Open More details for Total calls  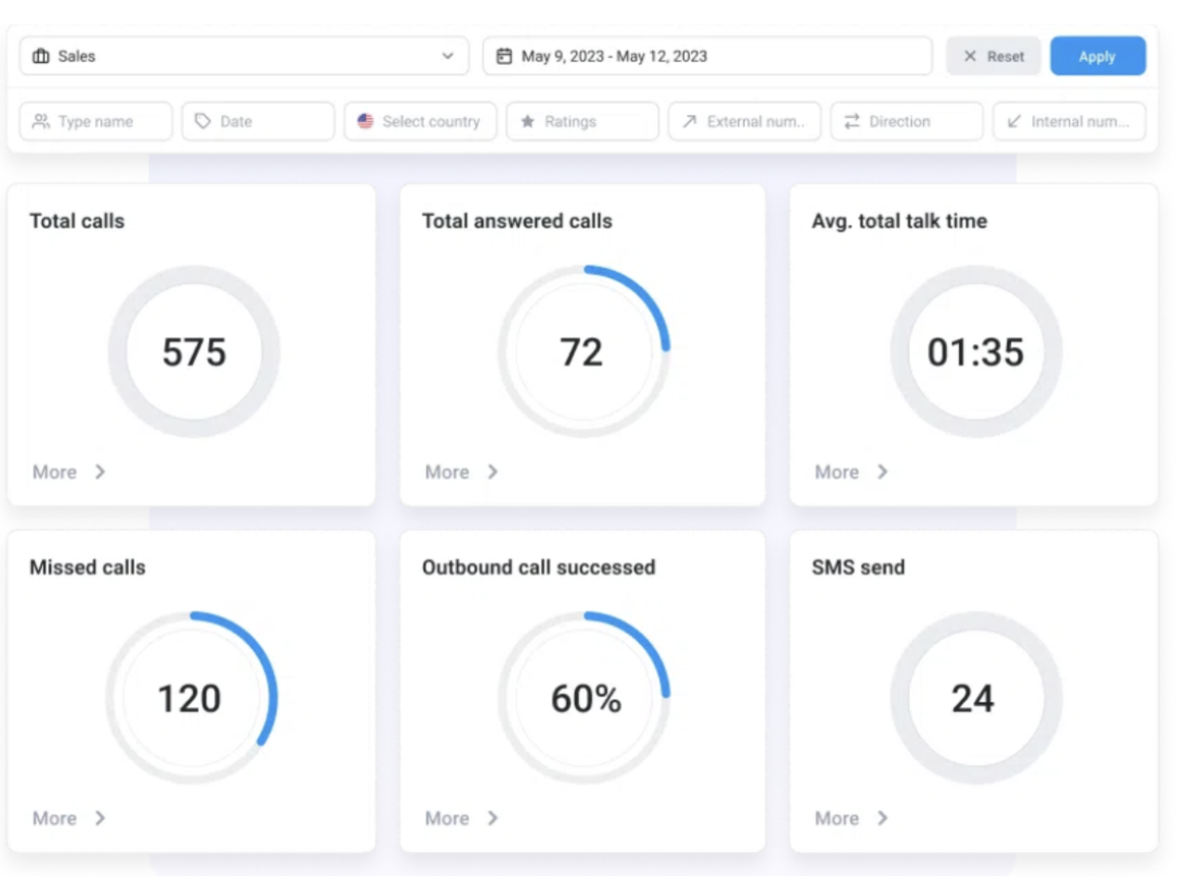click(x=67, y=472)
